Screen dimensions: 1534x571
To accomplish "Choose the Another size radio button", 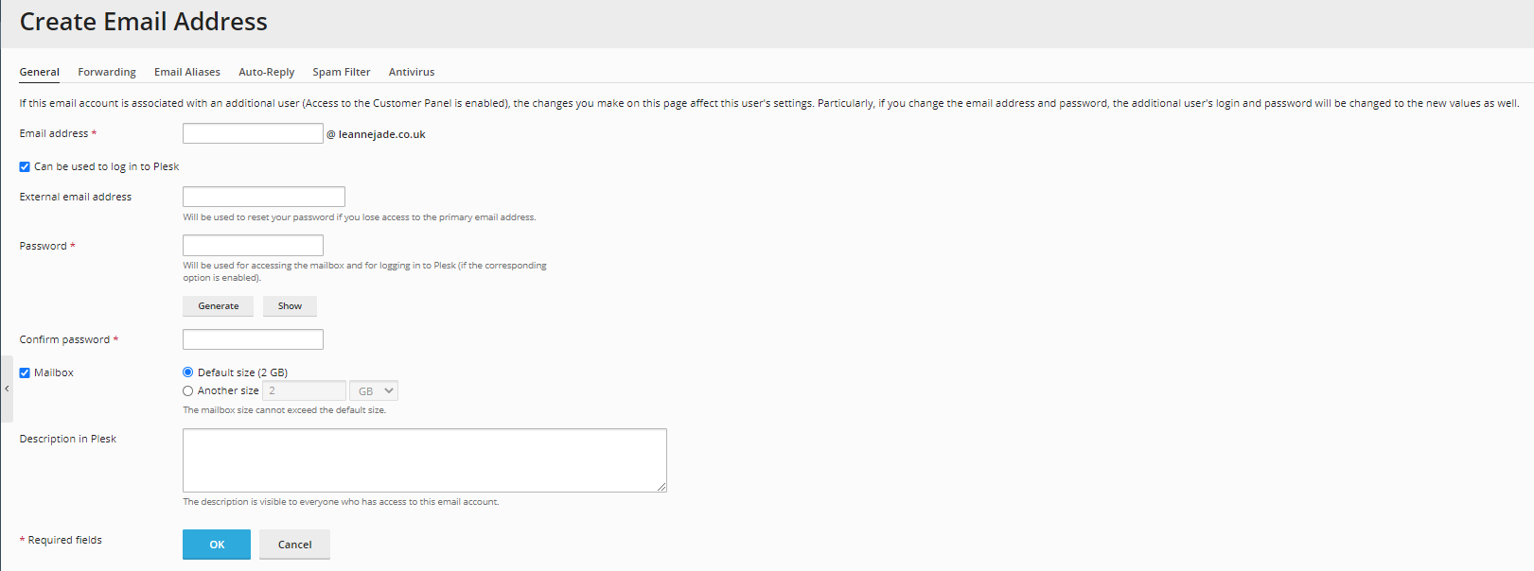I will [188, 390].
